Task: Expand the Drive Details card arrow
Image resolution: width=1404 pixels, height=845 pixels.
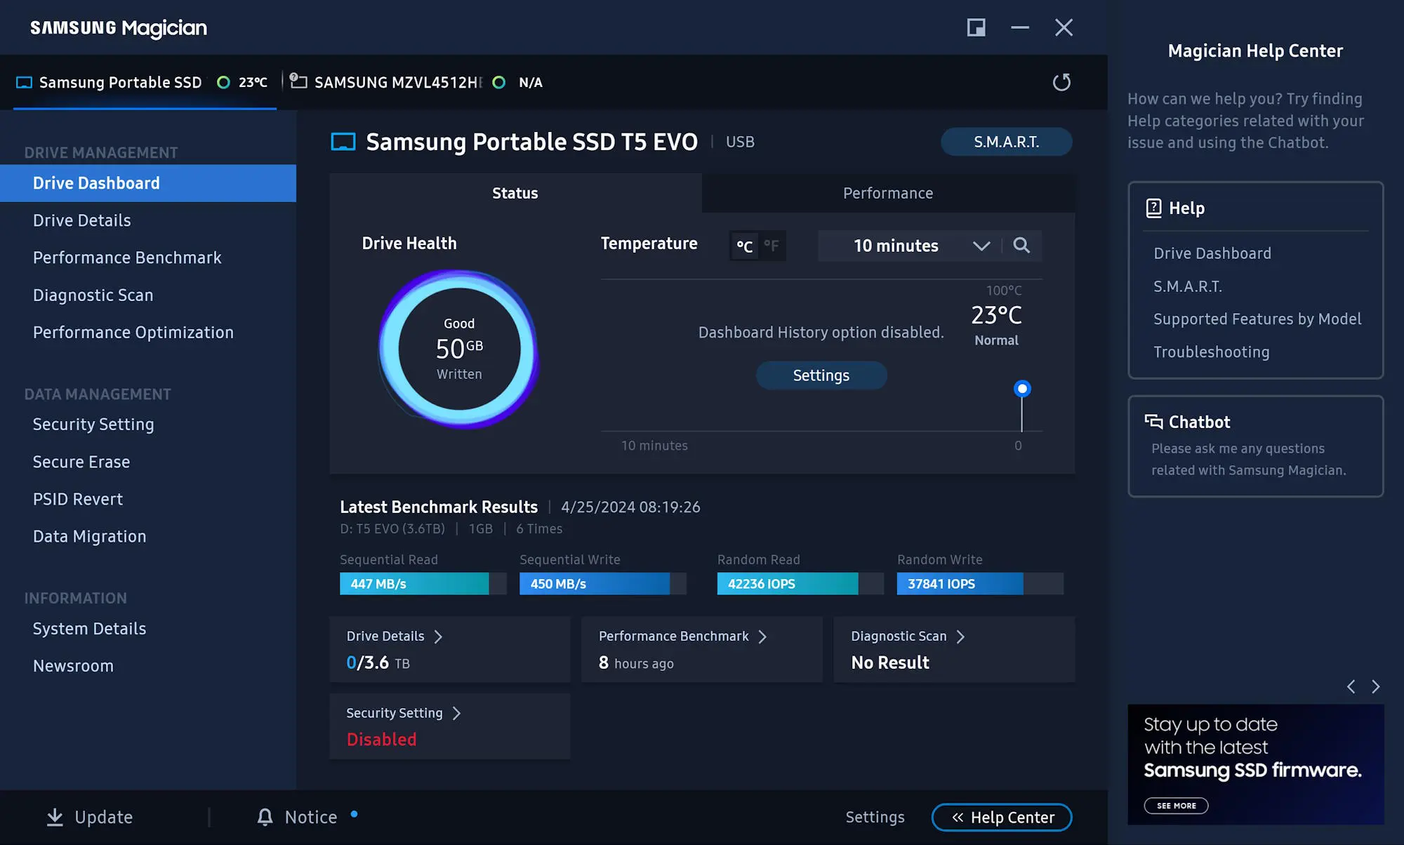Action: pos(438,637)
